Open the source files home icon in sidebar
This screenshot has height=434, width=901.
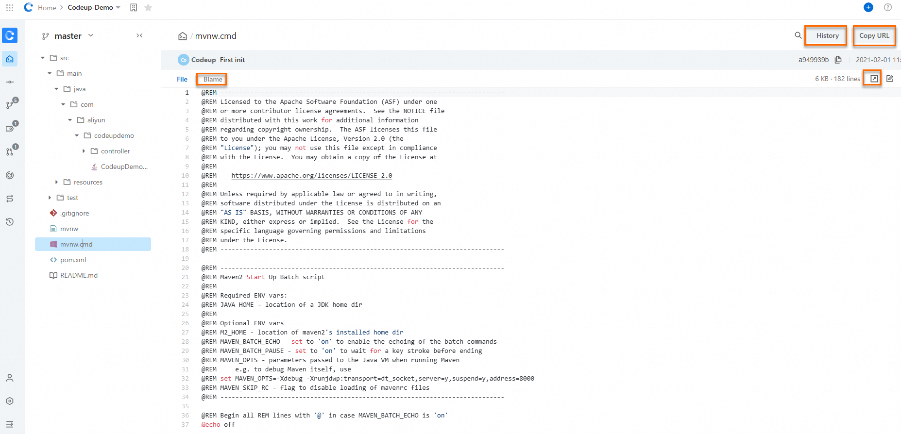[10, 59]
